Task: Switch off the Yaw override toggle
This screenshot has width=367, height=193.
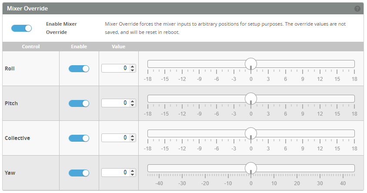Action: coord(79,173)
